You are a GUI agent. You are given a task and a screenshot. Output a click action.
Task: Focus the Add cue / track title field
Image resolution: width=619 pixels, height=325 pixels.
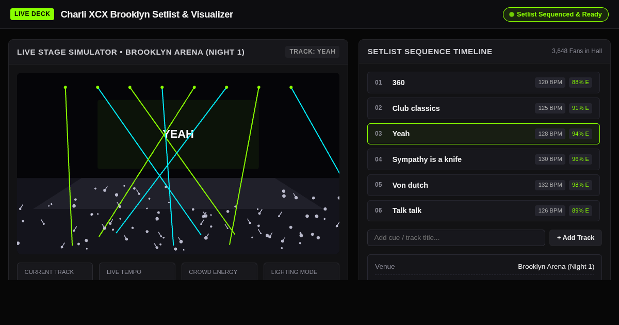pos(456,238)
